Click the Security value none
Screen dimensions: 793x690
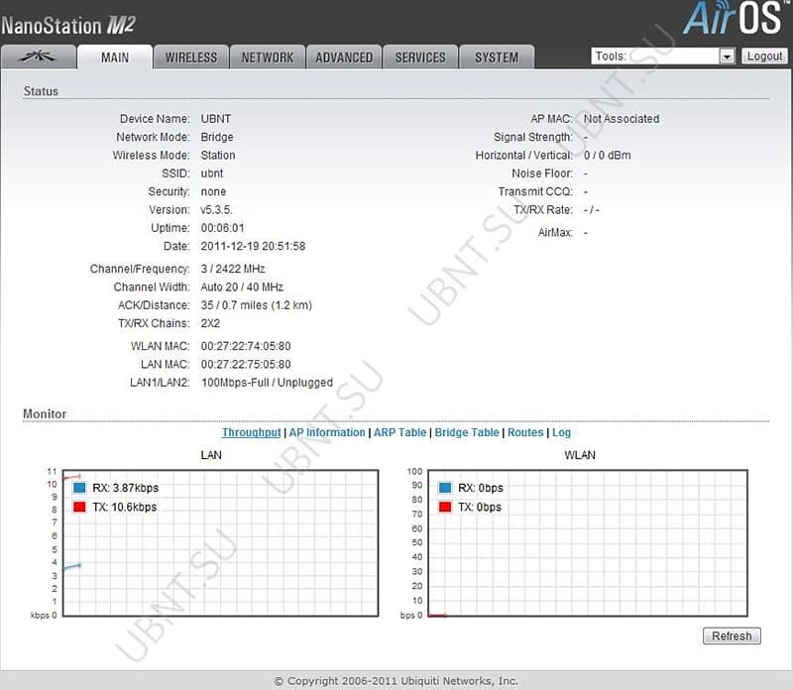click(x=213, y=191)
